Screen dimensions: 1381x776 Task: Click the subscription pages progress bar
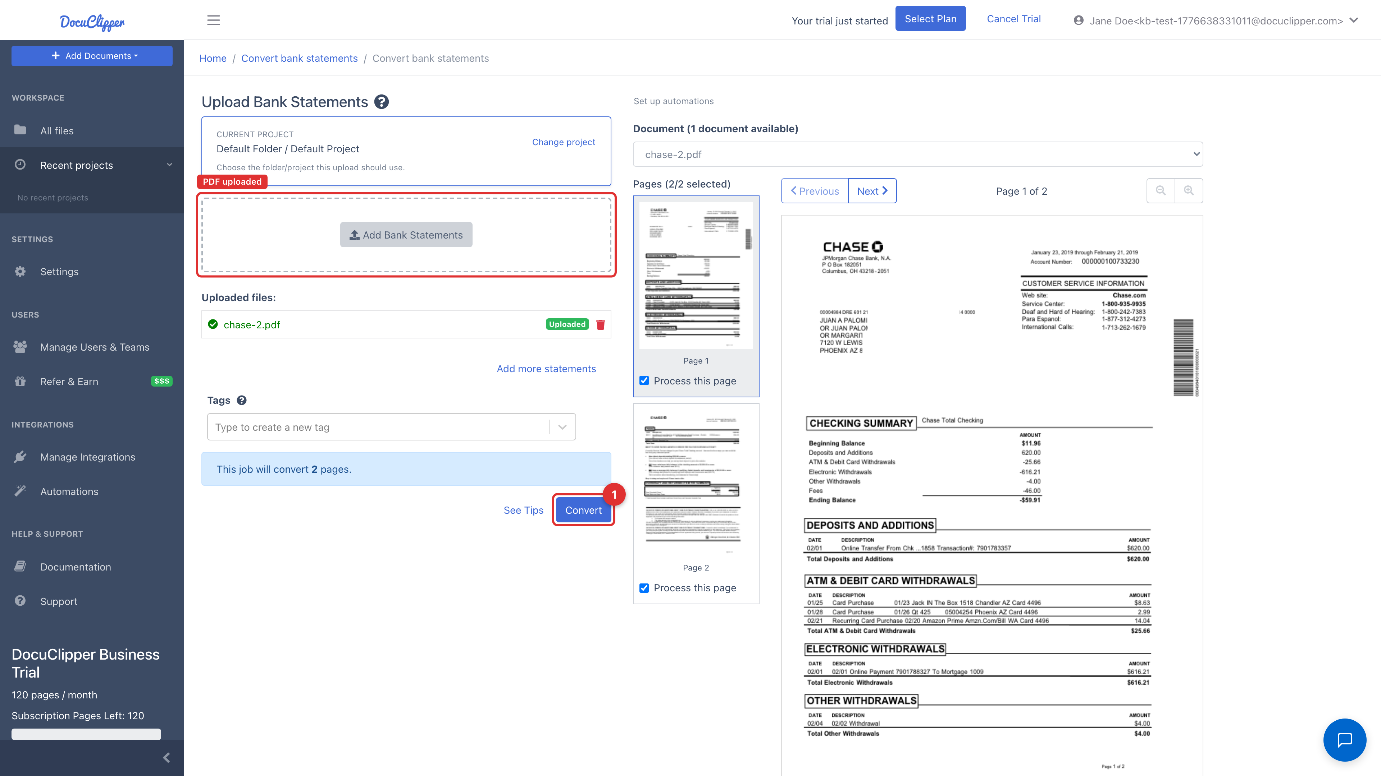point(86,734)
